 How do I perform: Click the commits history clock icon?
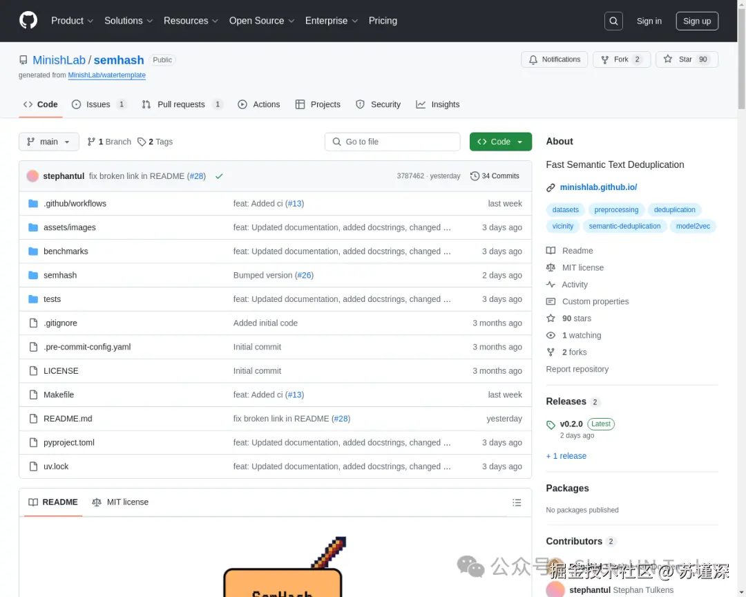coord(475,176)
